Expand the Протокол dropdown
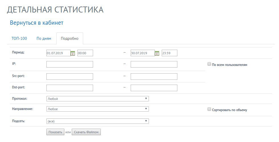The width and height of the screenshot is (279, 142). pyautogui.click(x=97, y=99)
